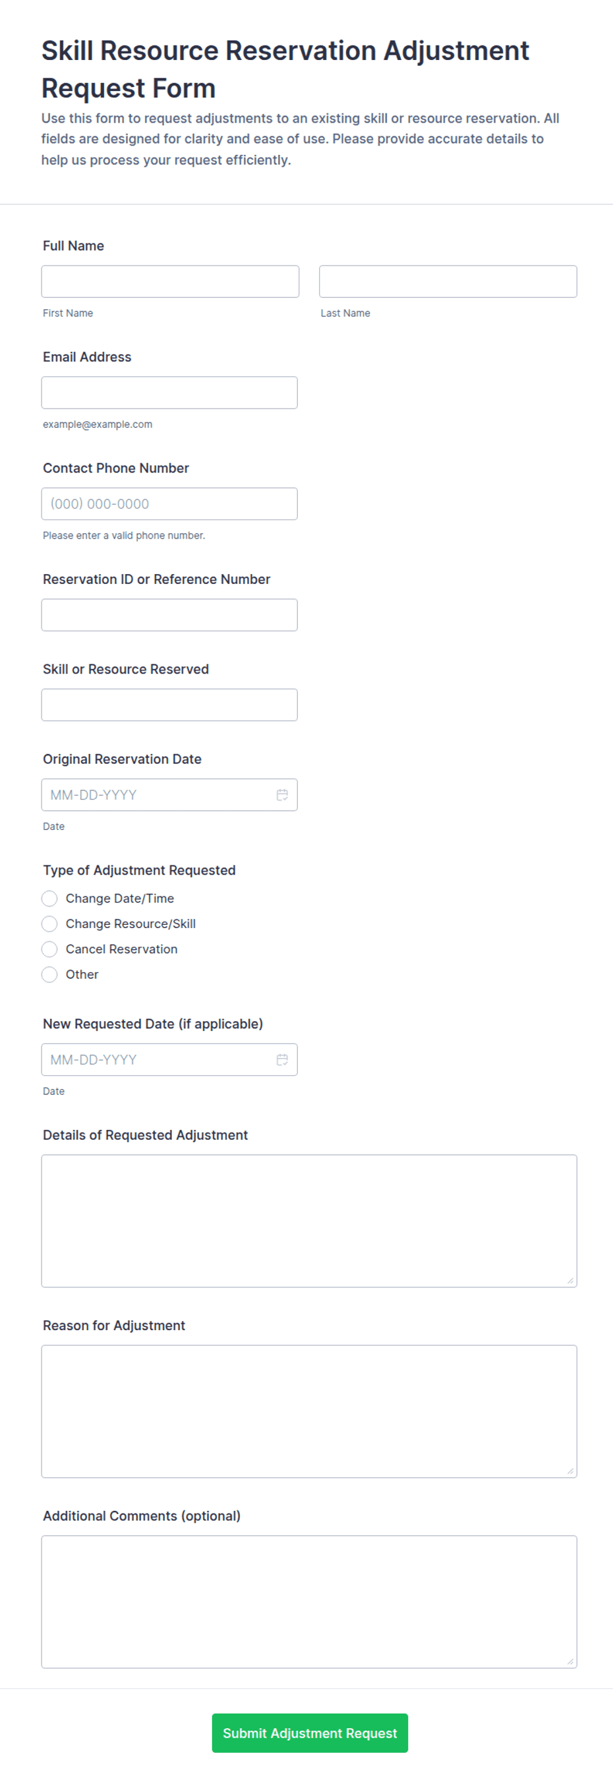Screen dimensions: 613x1785
Task: Click into the Last Name field
Action: point(448,281)
